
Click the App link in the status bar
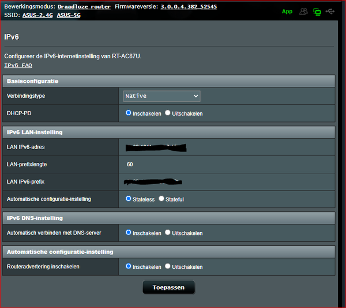287,12
